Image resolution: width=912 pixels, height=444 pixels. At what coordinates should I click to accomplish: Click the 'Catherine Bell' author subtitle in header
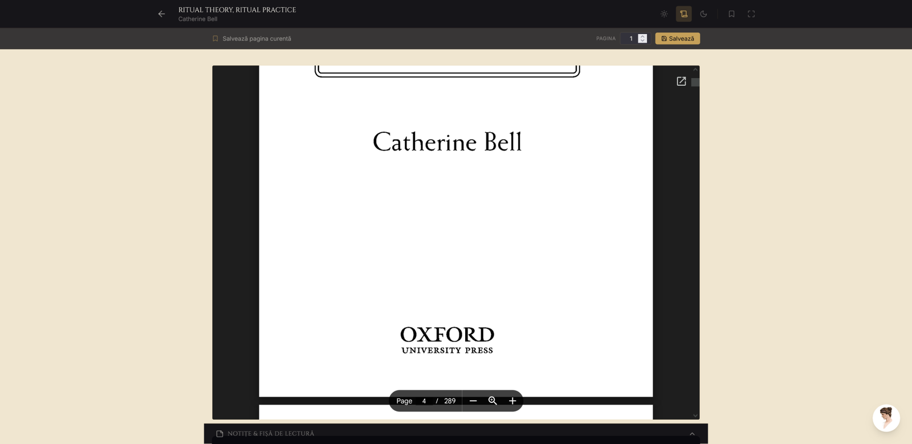click(x=198, y=19)
